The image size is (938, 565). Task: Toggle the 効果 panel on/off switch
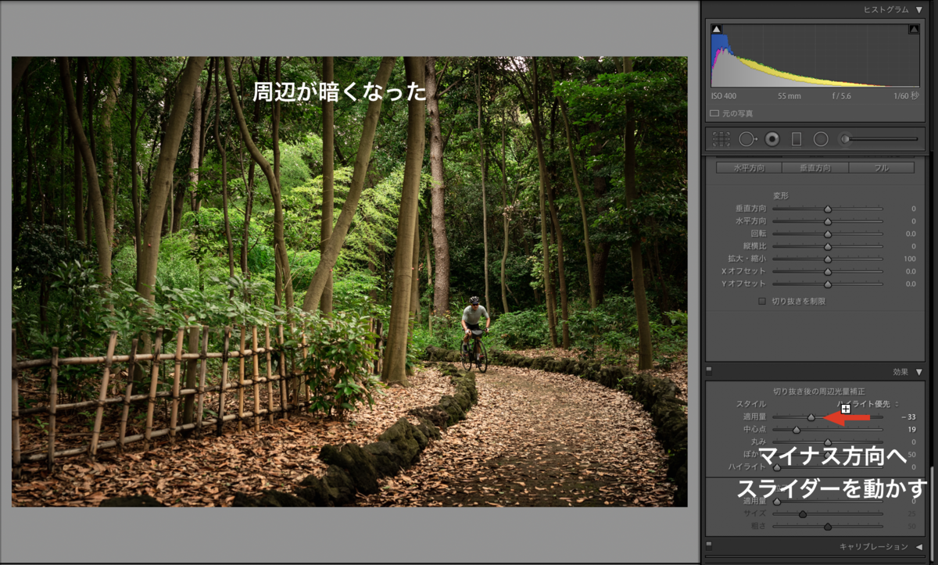pos(709,371)
